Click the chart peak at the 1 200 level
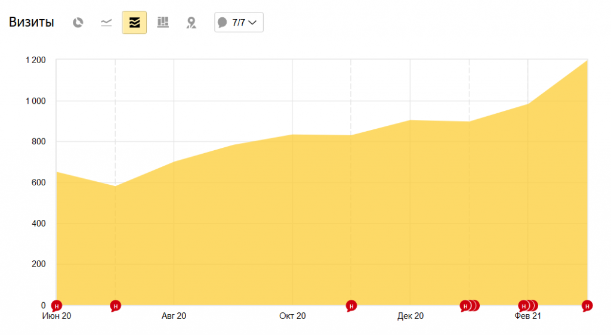Screen dimensions: 611x335 pyautogui.click(x=587, y=60)
